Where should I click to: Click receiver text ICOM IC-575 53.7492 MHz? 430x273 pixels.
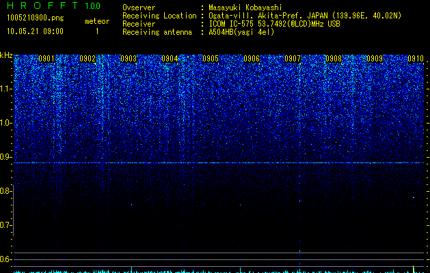275,24
